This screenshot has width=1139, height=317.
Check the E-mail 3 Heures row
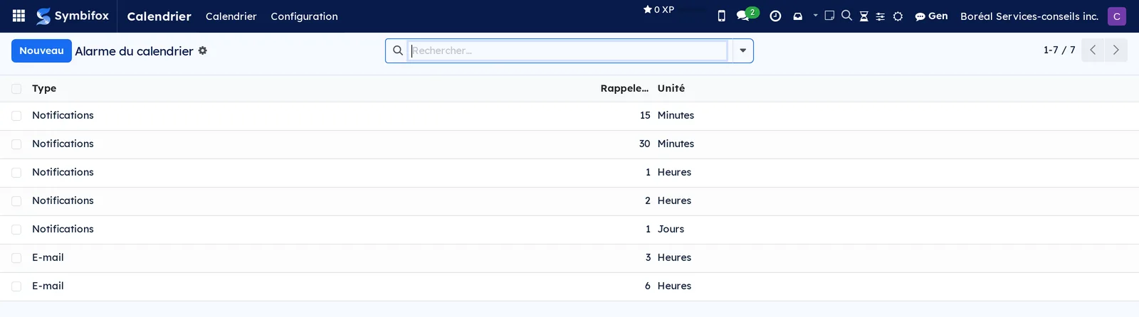point(16,258)
